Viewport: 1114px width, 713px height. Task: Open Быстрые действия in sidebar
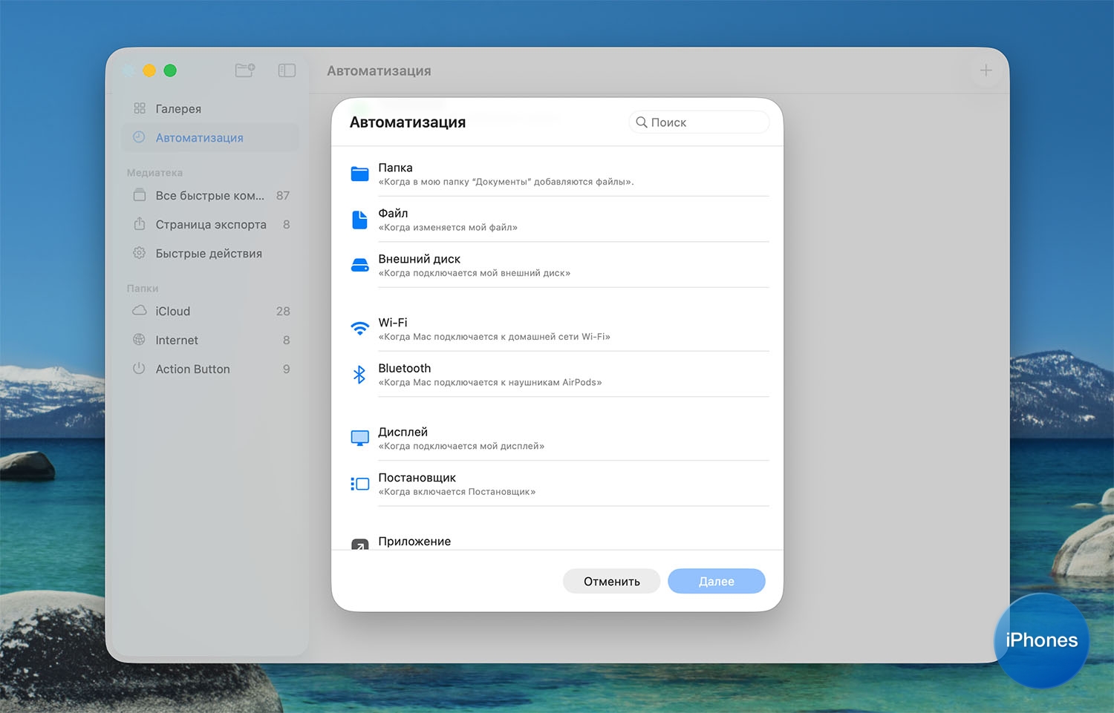(x=208, y=253)
